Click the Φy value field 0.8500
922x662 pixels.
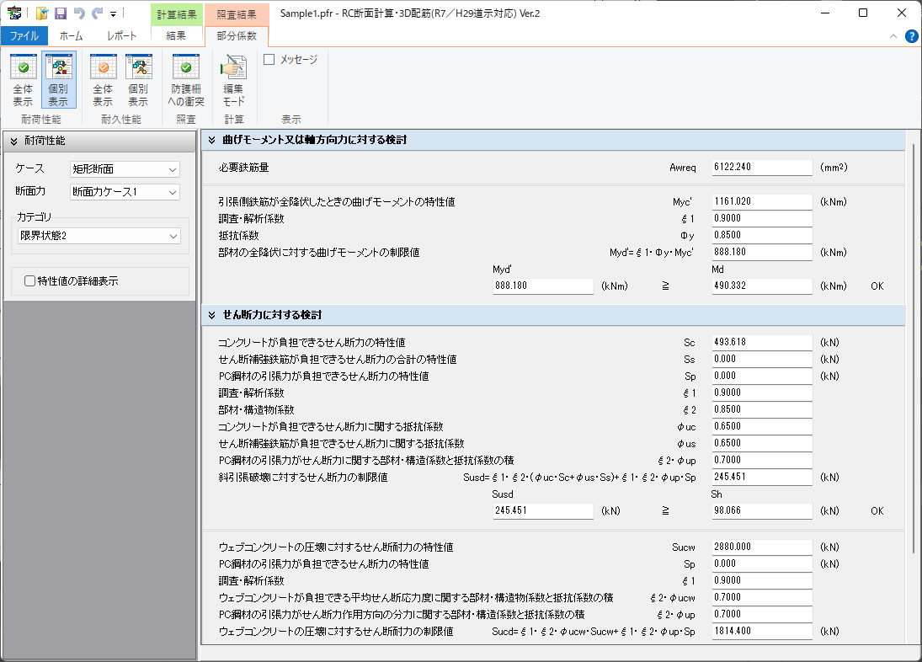coord(762,235)
